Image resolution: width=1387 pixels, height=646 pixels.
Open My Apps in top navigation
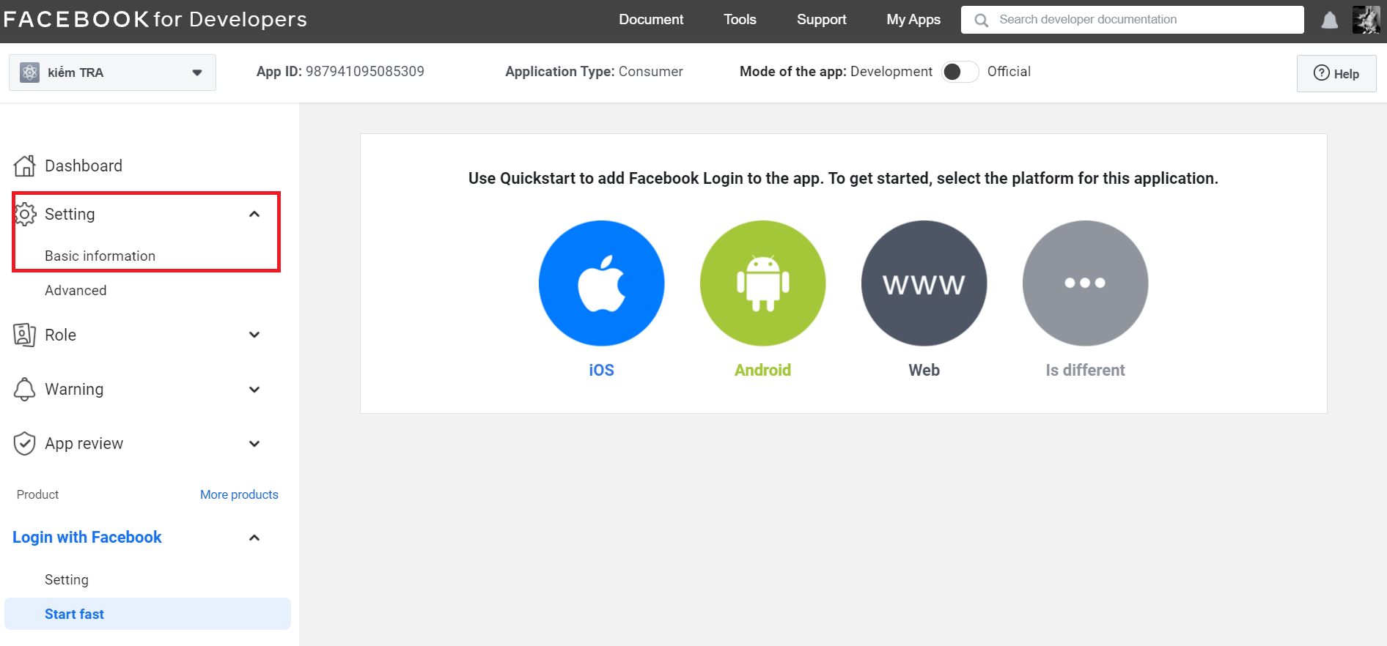pos(913,20)
